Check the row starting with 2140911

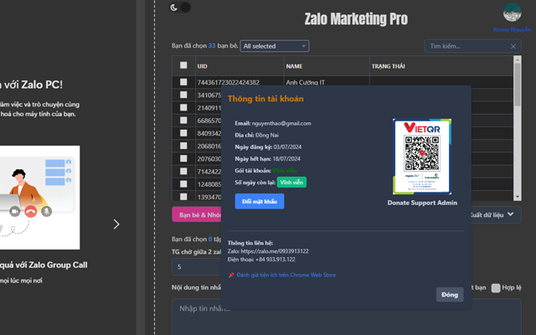pos(183,107)
